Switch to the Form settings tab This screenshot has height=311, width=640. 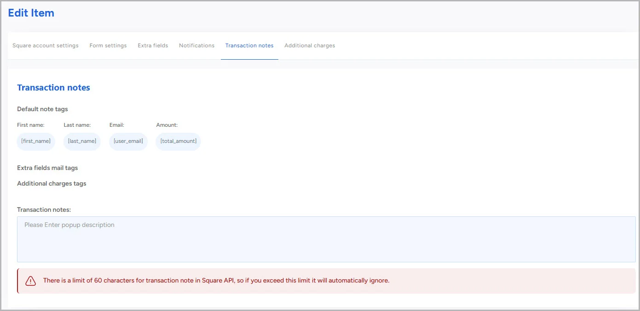click(x=108, y=45)
